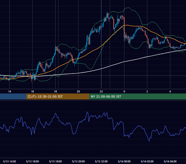Select the hour label 14 on the price chart axis
The width and height of the screenshot is (186, 164).
click(10, 92)
